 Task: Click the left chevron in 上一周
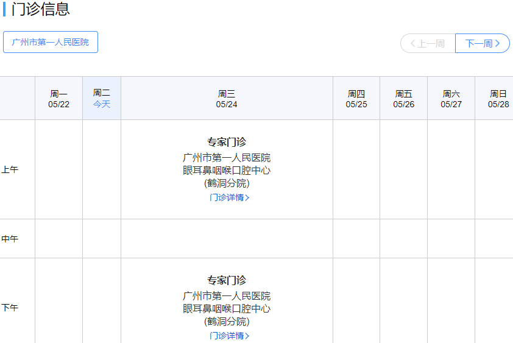(413, 43)
